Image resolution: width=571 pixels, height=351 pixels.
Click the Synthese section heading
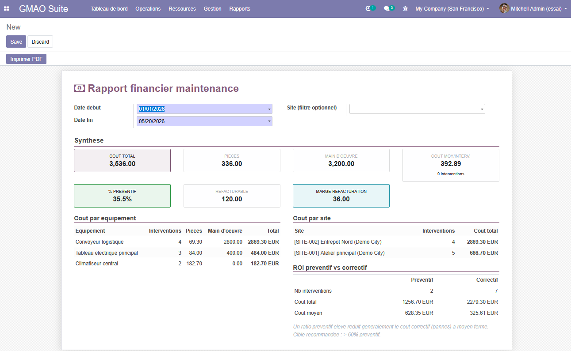[89, 140]
